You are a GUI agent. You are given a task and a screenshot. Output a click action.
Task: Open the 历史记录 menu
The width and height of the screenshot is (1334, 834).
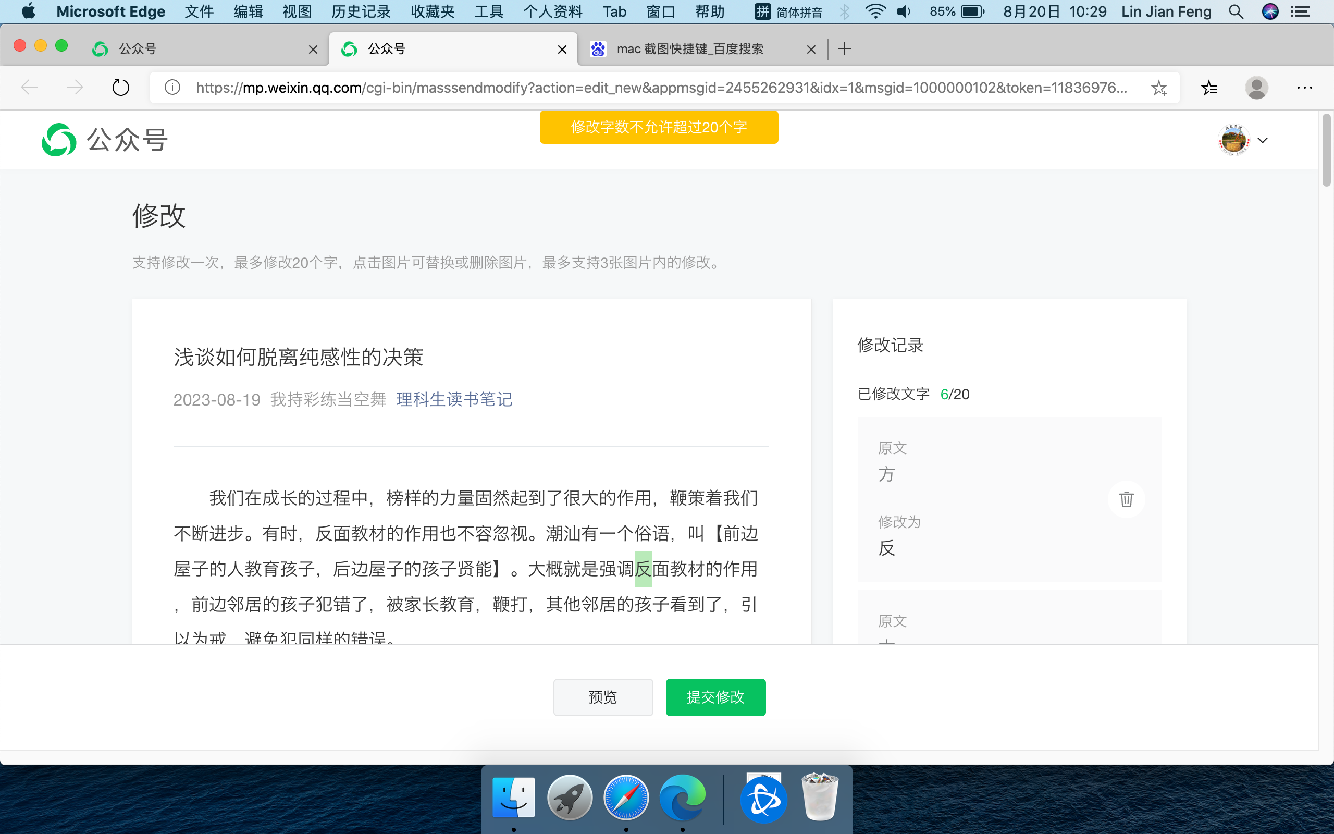pos(361,11)
